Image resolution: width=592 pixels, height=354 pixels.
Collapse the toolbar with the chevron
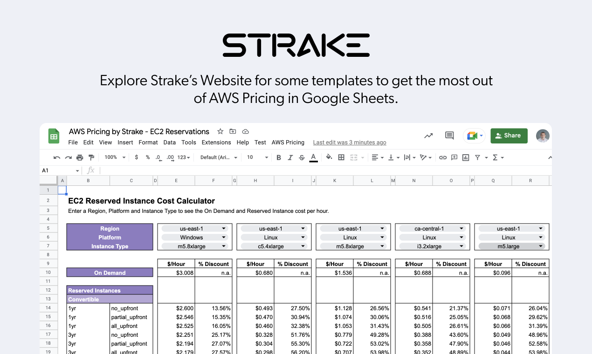click(550, 157)
